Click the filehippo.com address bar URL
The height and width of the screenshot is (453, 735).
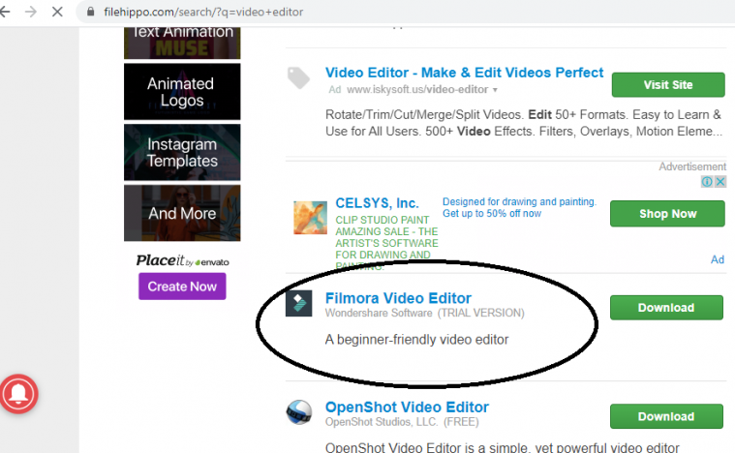point(203,12)
